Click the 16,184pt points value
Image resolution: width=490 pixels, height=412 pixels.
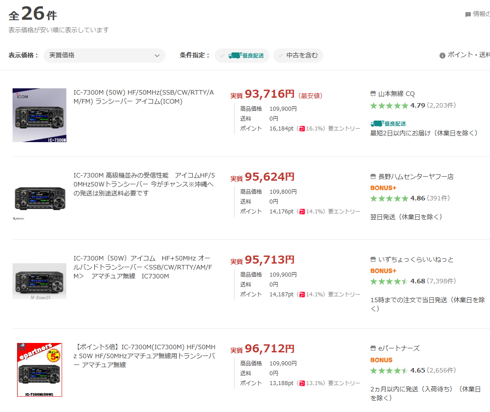click(x=282, y=129)
